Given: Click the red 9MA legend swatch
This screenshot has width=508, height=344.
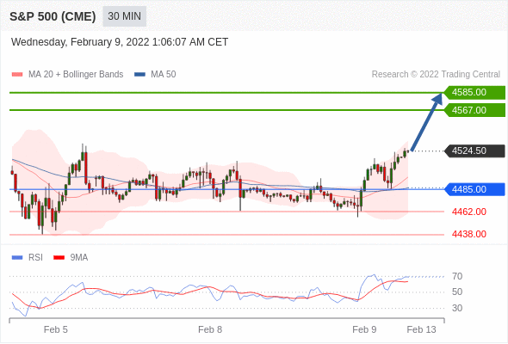Looking at the screenshot, I should [x=59, y=258].
